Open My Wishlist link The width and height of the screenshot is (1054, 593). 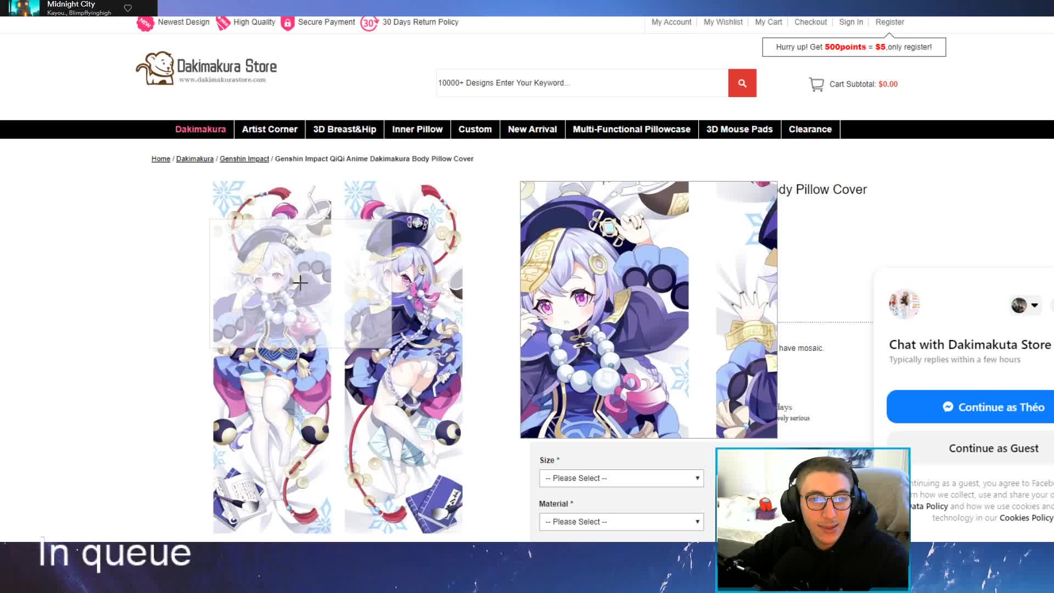(723, 22)
